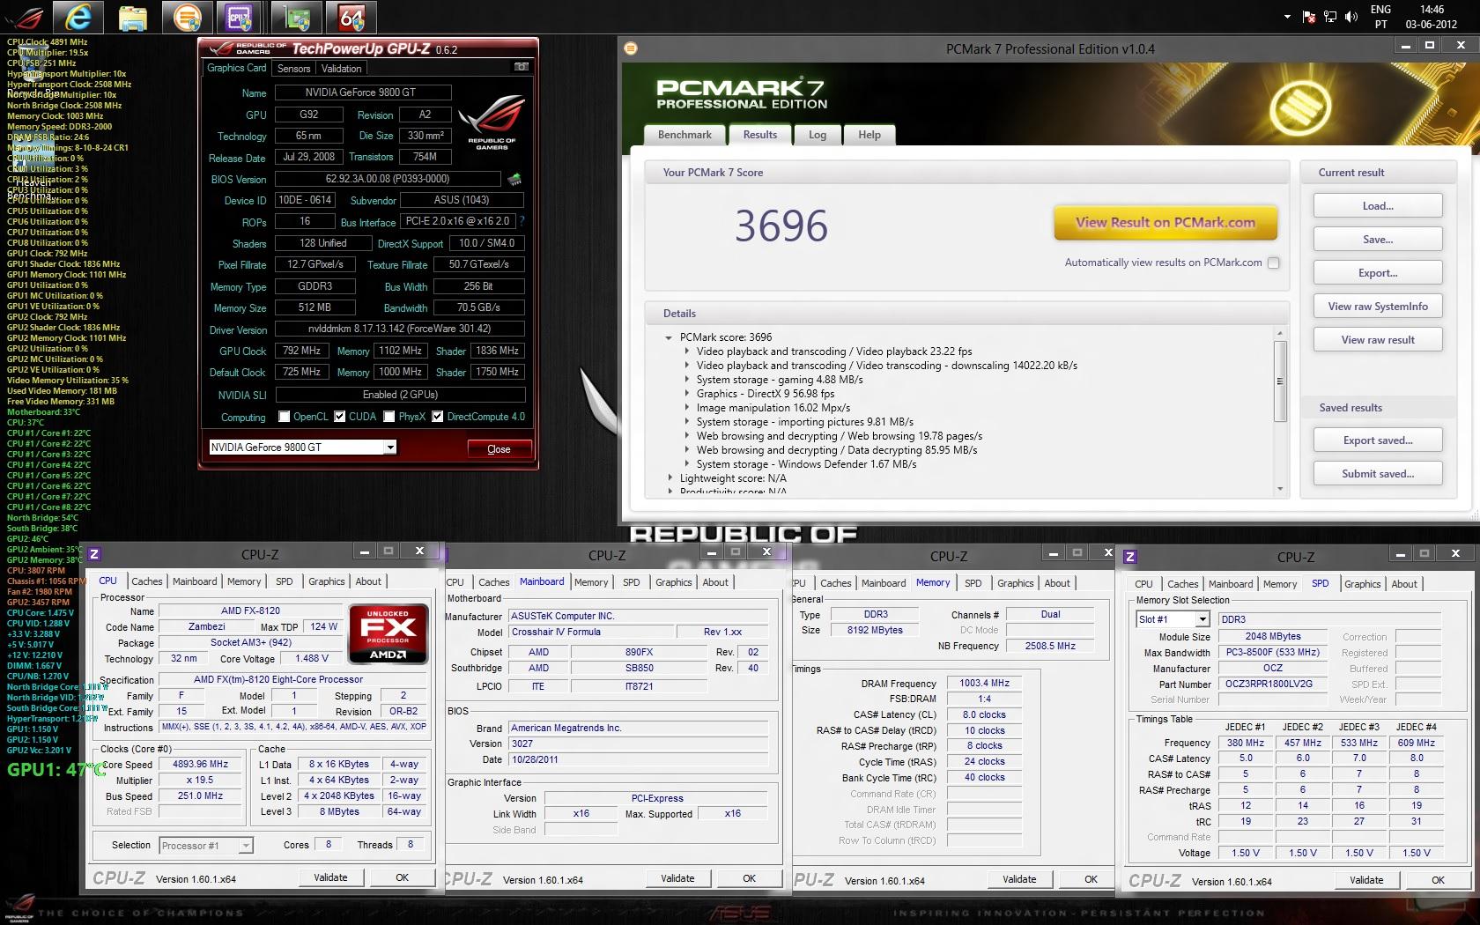Open the orange striped app on the taskbar
1480x925 pixels.
tap(187, 16)
